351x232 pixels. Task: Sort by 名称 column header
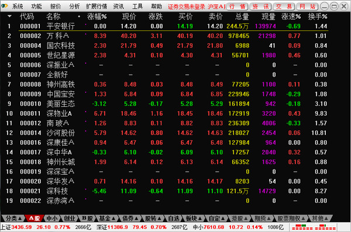click(x=53, y=16)
